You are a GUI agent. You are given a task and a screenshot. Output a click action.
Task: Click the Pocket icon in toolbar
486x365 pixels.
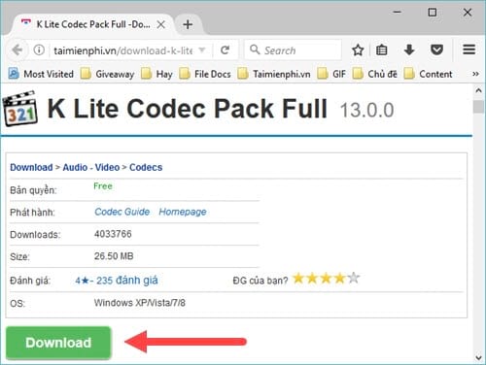tap(436, 50)
